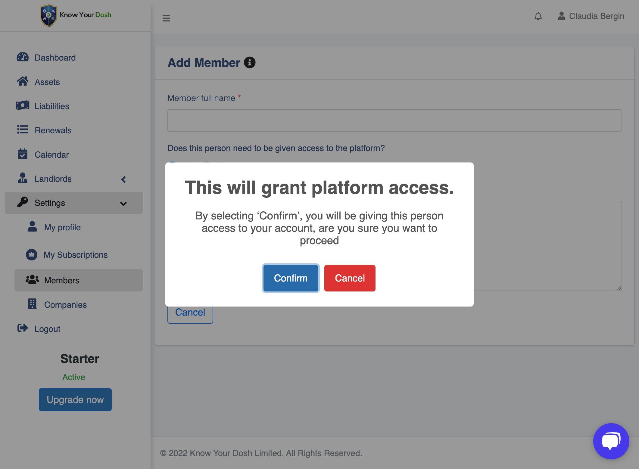This screenshot has width=639, height=469.
Task: Go to My Subscriptions
Action: (x=75, y=255)
